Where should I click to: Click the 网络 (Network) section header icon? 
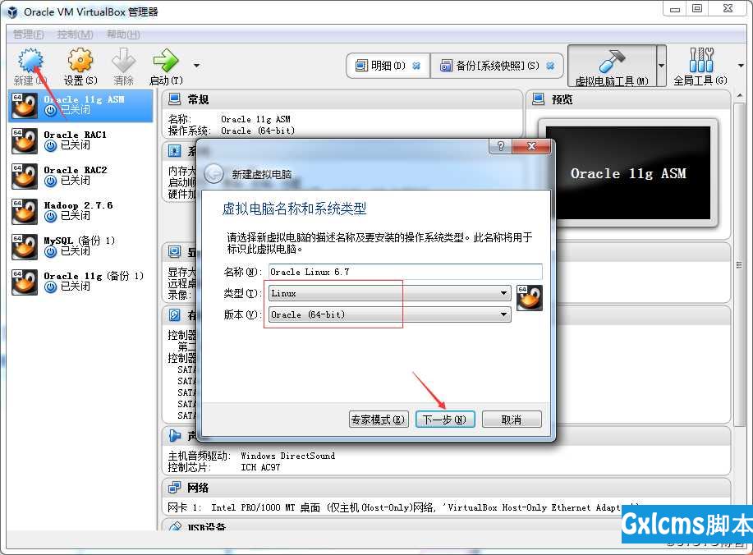click(x=174, y=488)
